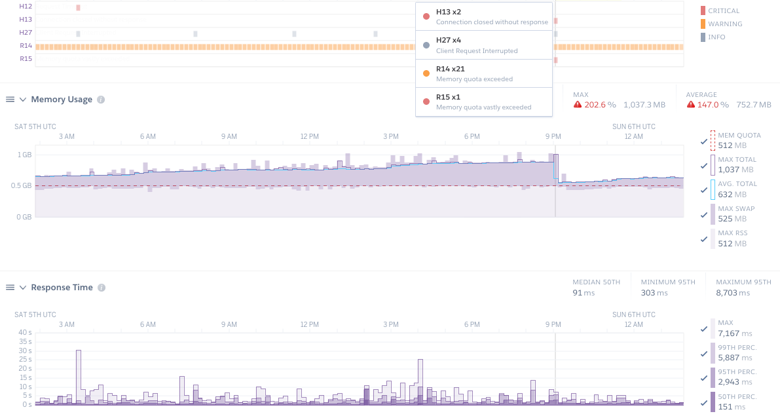This screenshot has width=780, height=418.
Task: Open the Response Time drag handle menu icon
Action: point(10,288)
